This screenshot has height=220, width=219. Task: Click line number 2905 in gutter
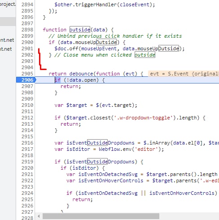(x=27, y=74)
